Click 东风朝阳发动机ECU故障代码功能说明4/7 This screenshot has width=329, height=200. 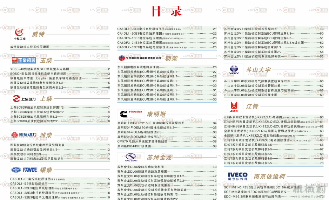(x=167, y=85)
